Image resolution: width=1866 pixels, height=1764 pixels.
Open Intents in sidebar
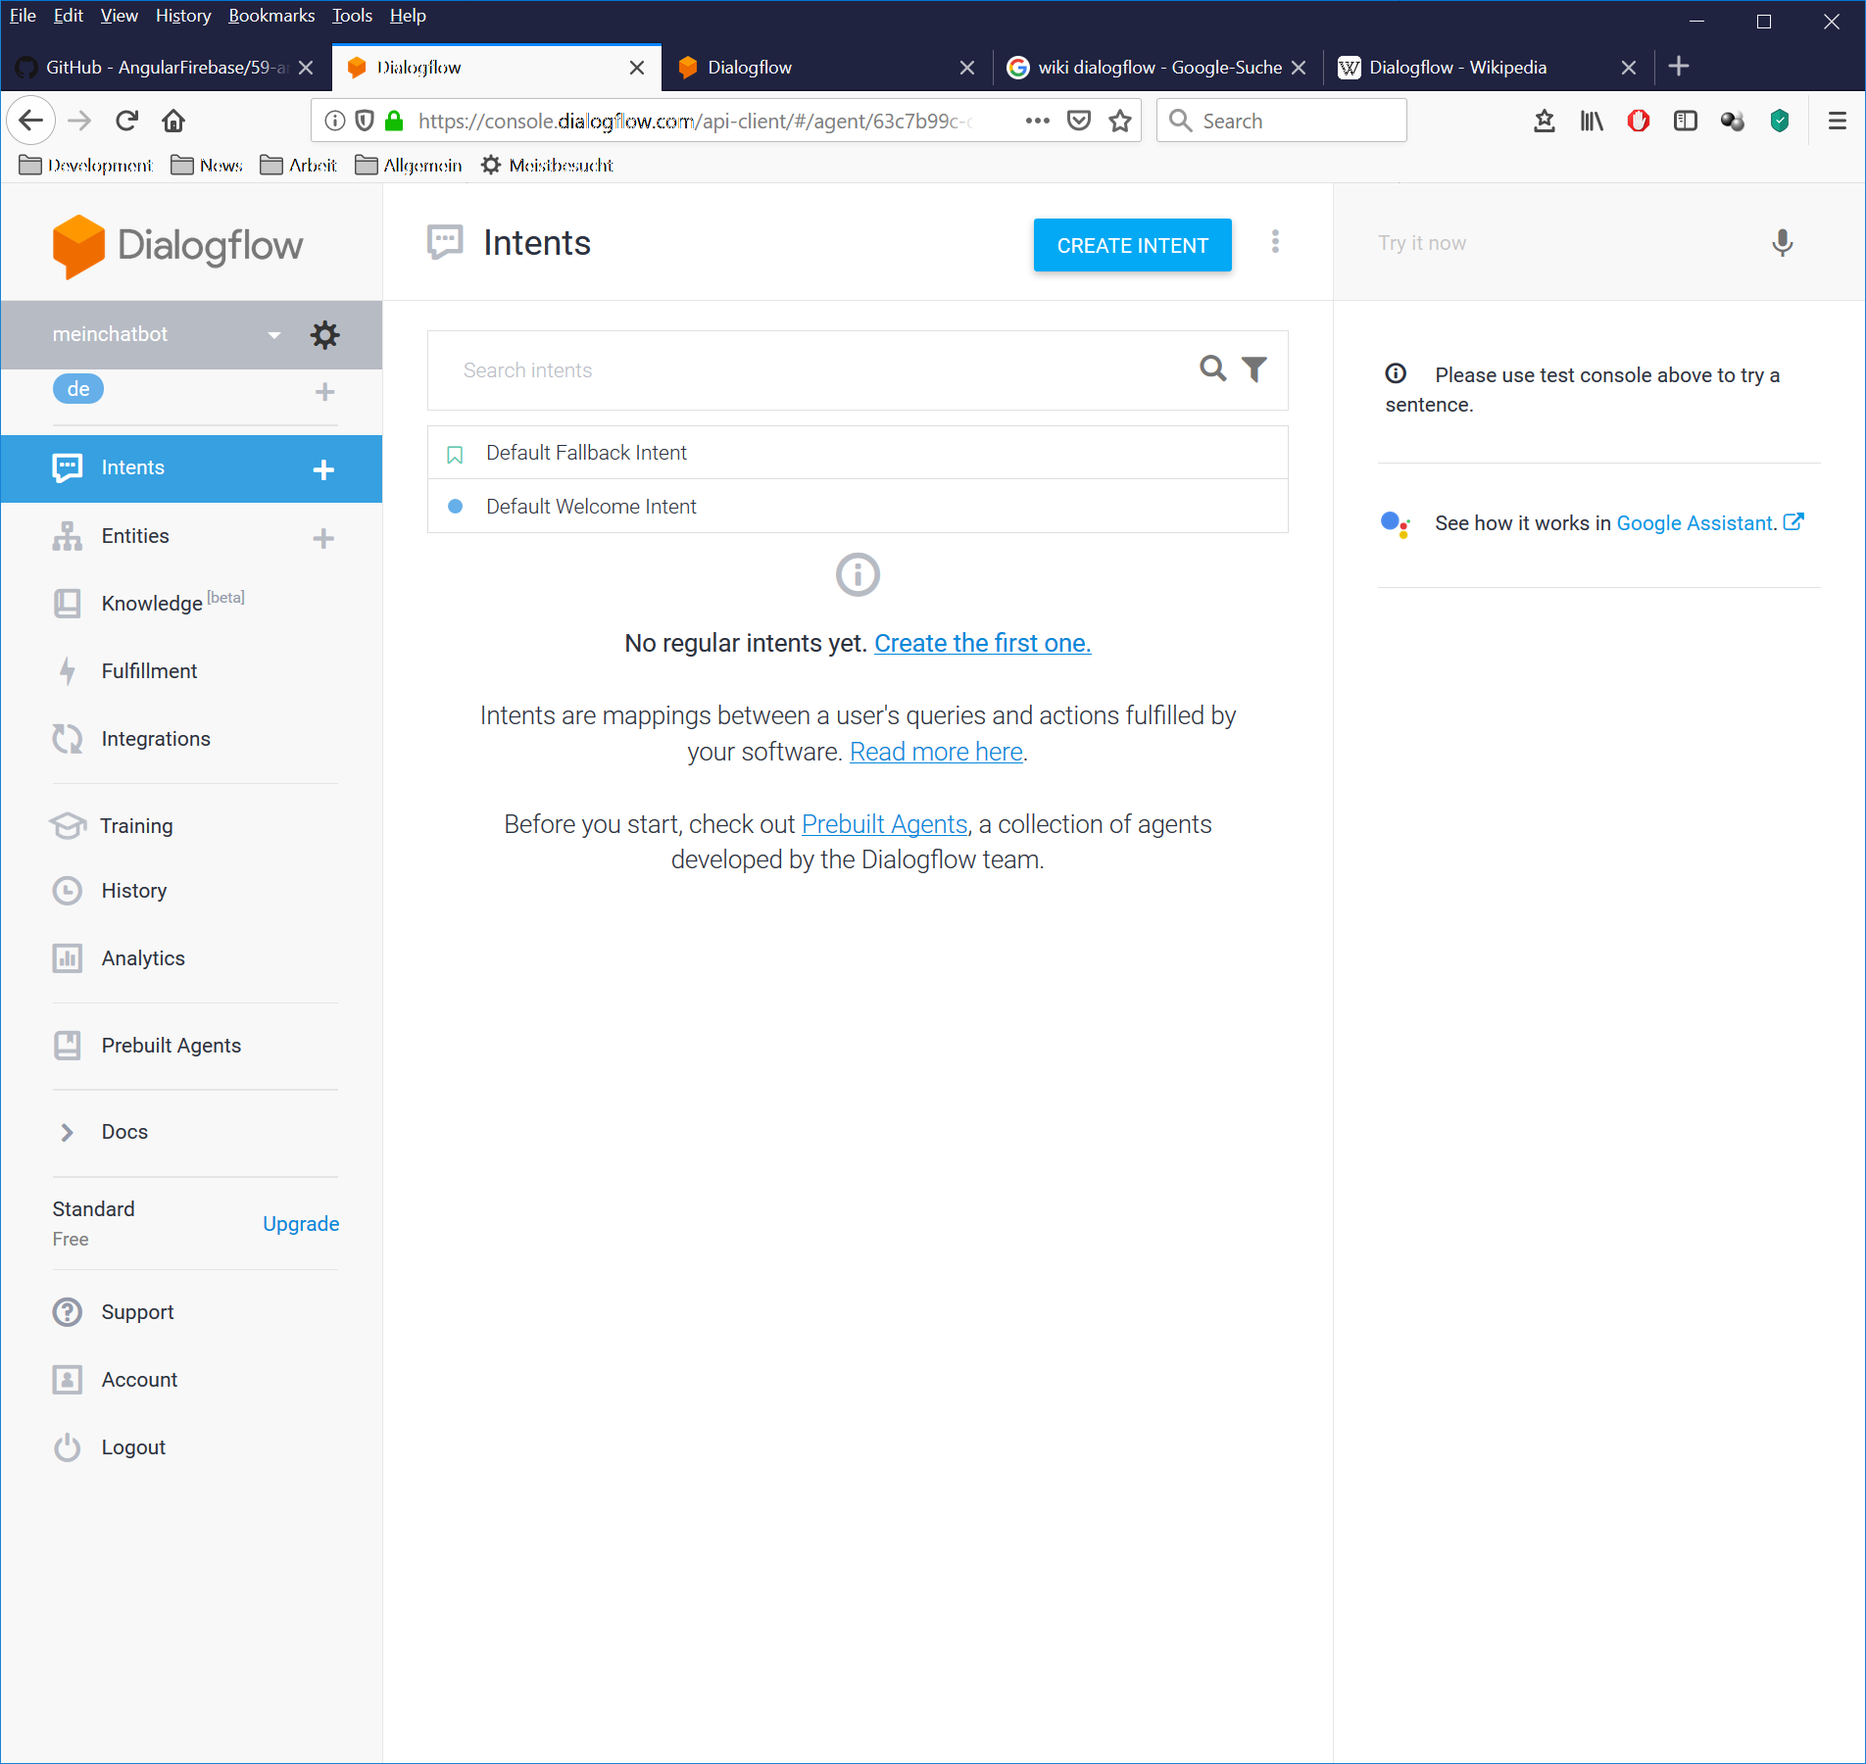[x=132, y=467]
